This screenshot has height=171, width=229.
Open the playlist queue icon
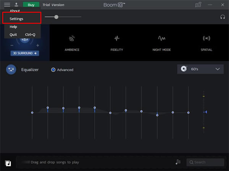178,162
